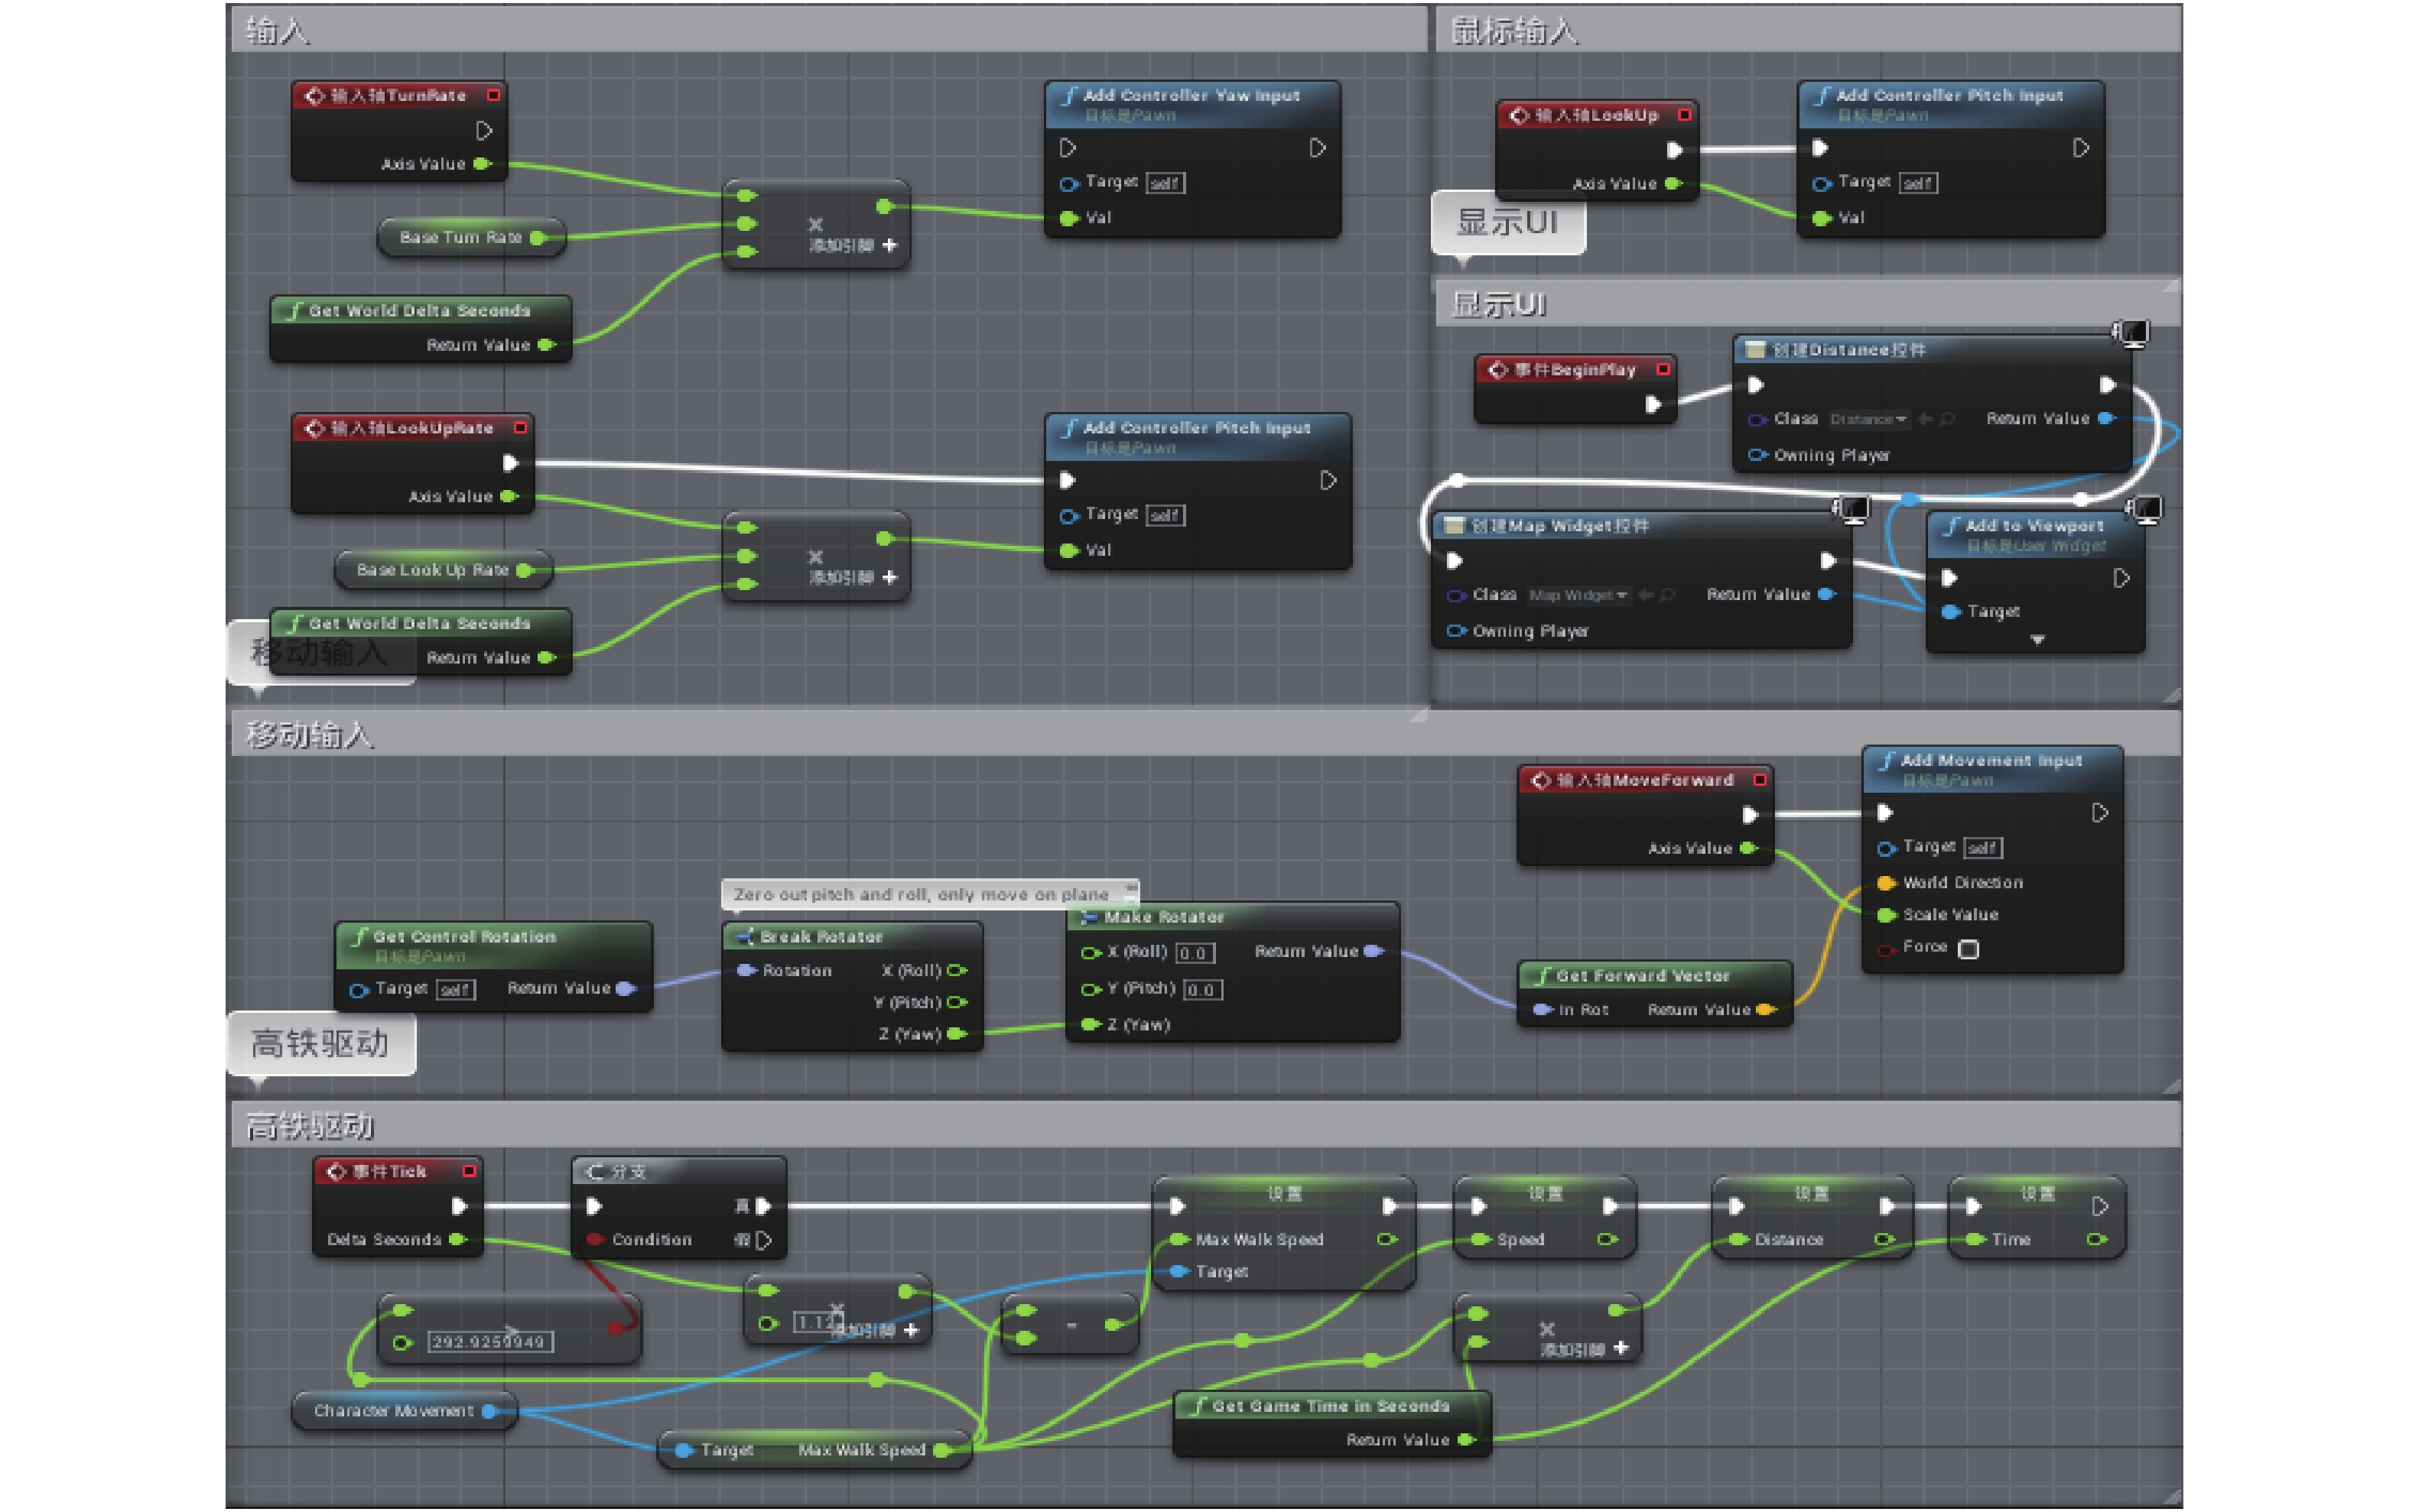Select the 移动输入 comment box header bar
This screenshot has height=1512, width=2409.
click(1205, 734)
